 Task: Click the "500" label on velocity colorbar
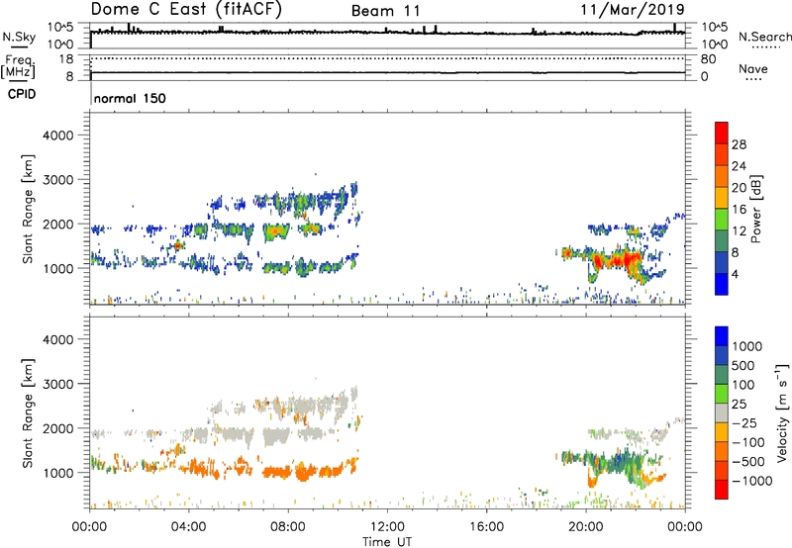tap(743, 366)
